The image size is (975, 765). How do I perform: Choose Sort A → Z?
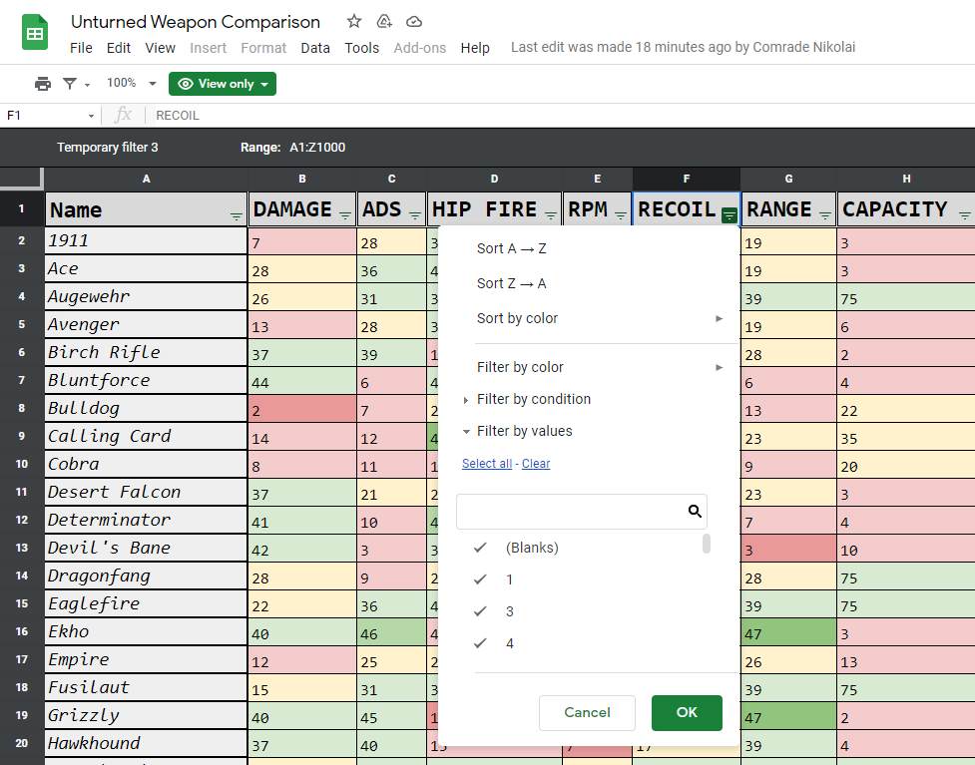tap(511, 248)
